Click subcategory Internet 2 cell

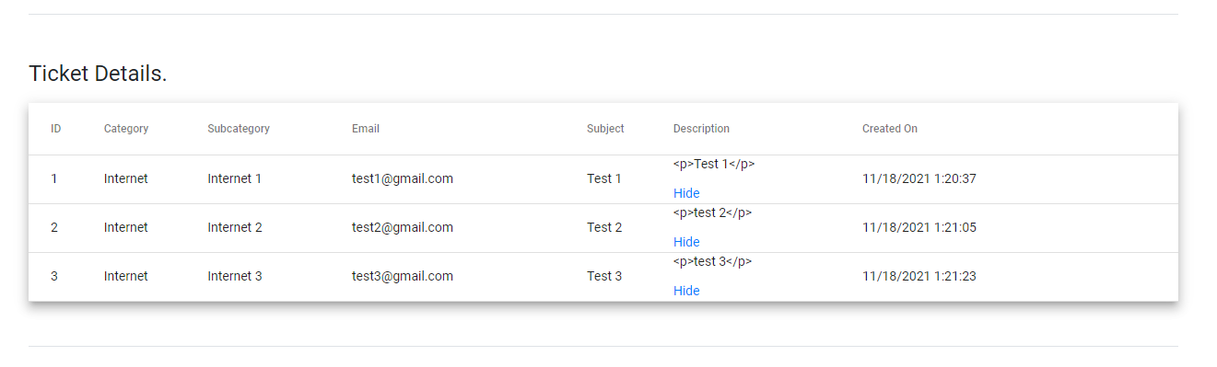235,227
